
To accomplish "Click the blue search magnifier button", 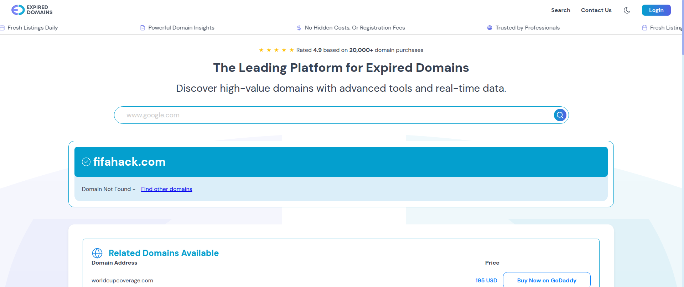I will pyautogui.click(x=560, y=115).
